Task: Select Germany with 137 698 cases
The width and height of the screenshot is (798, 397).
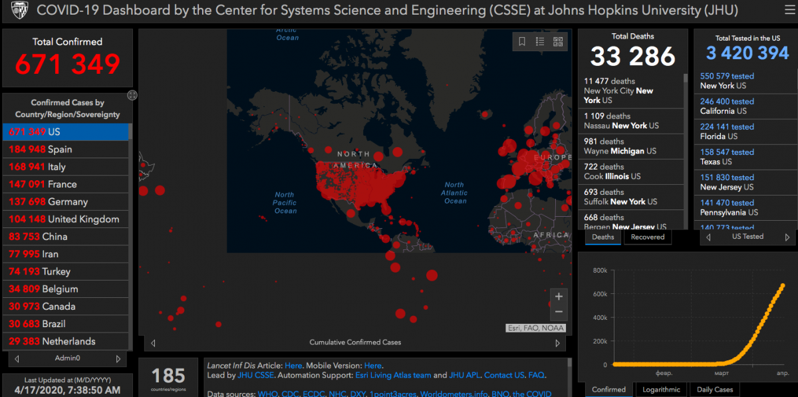Action: point(66,201)
